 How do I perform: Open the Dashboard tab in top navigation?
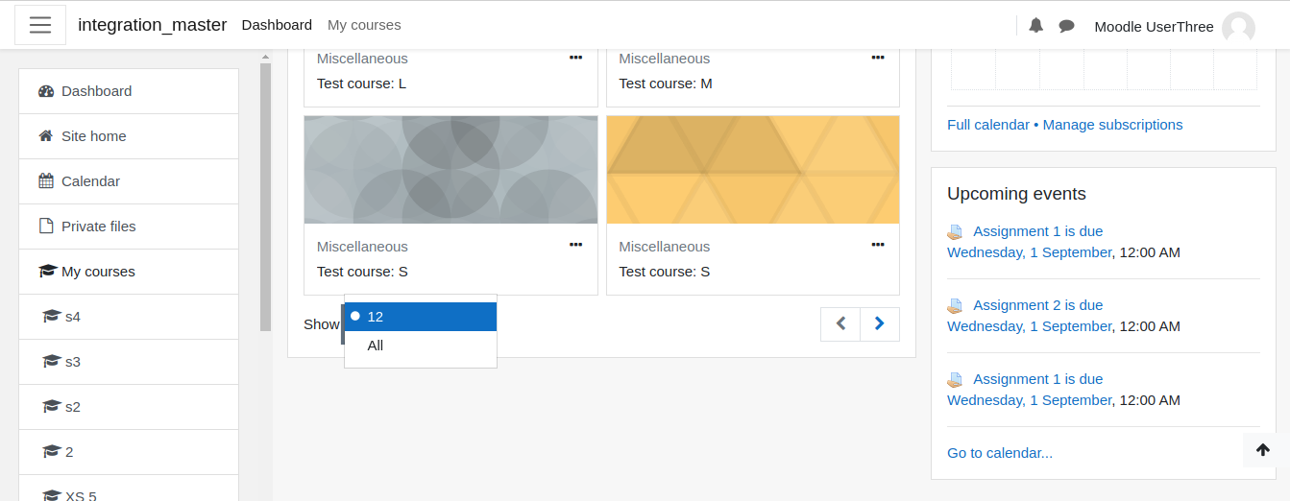pyautogui.click(x=277, y=25)
